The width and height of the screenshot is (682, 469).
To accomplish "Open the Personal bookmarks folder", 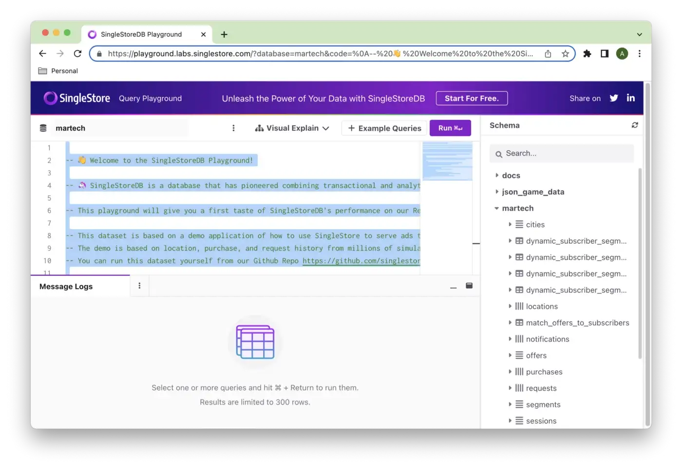I will tap(58, 71).
